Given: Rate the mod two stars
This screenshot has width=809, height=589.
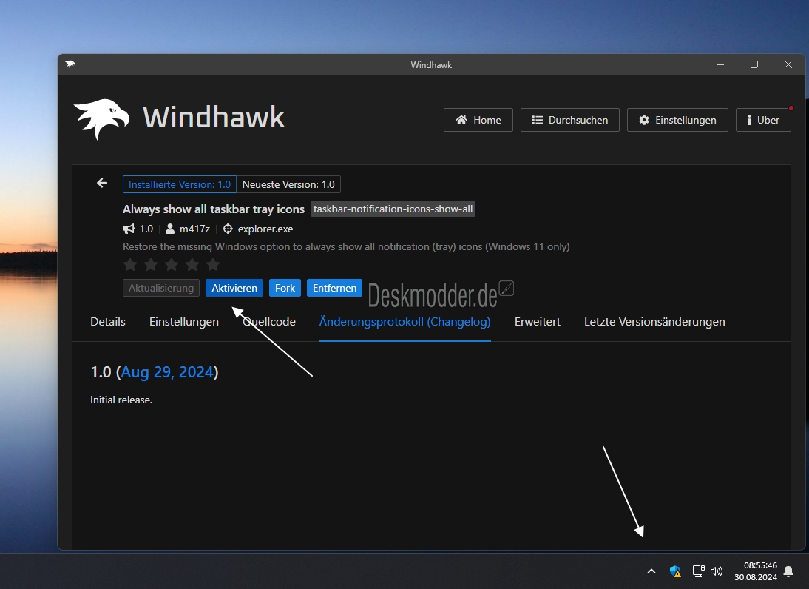Looking at the screenshot, I should [151, 265].
